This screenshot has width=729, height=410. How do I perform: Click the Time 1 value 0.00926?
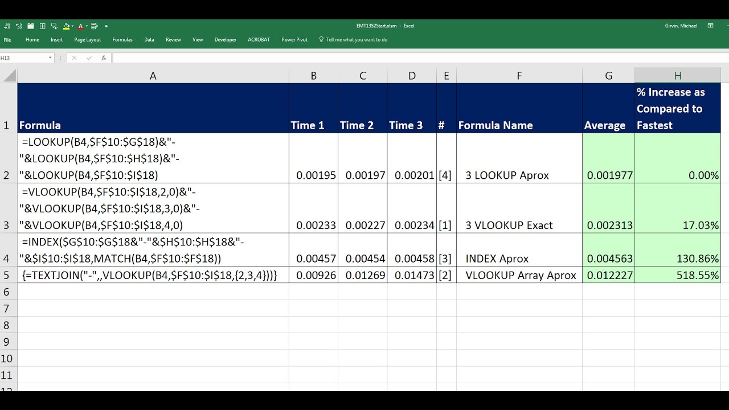click(313, 275)
